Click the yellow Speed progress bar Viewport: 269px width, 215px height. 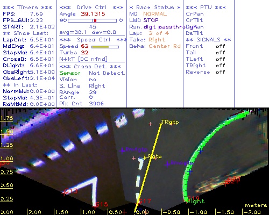105,47
